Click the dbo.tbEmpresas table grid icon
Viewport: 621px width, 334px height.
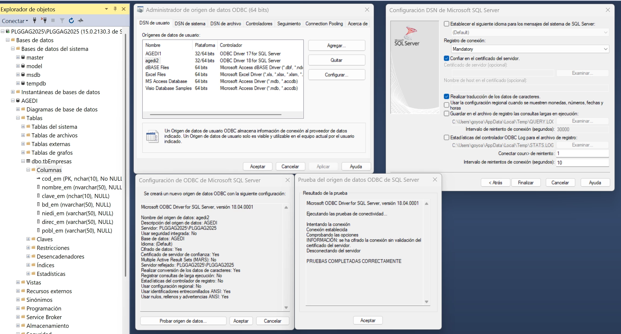(x=28, y=161)
